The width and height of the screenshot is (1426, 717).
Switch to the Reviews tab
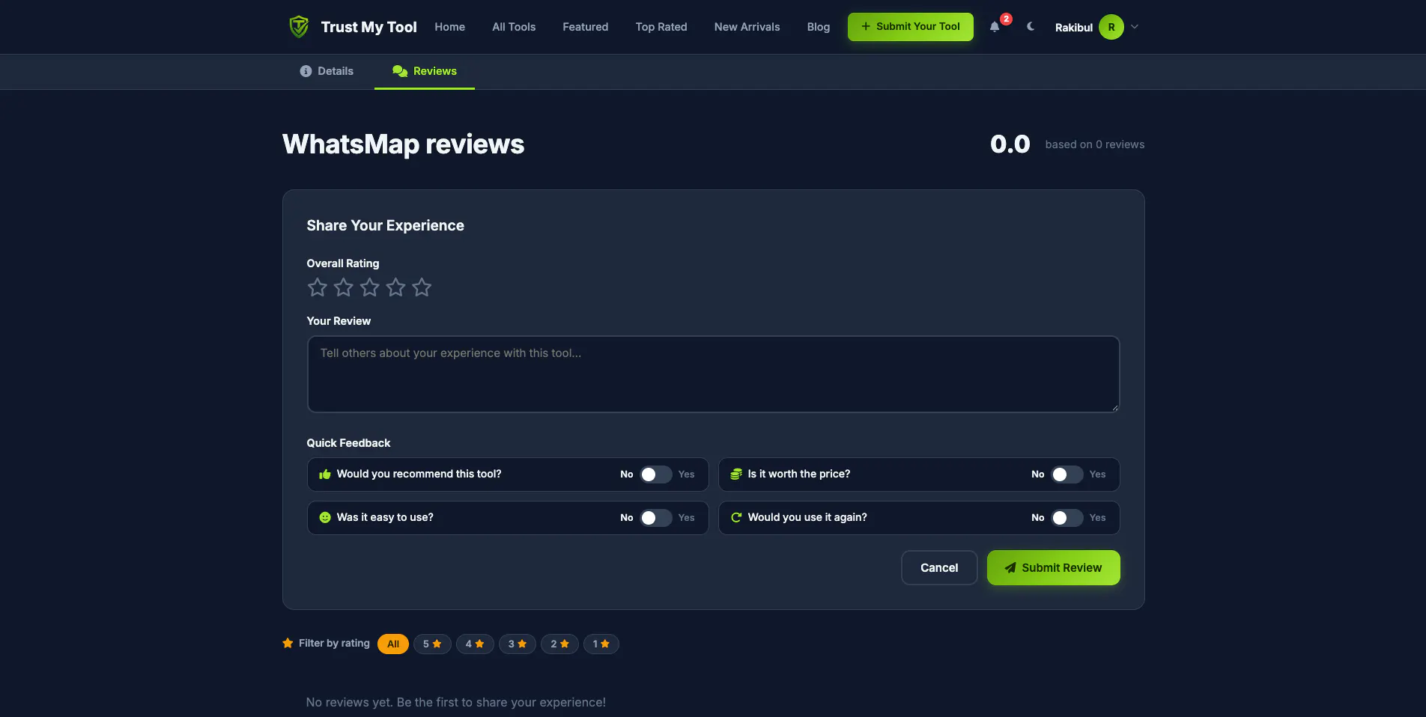[x=425, y=71]
